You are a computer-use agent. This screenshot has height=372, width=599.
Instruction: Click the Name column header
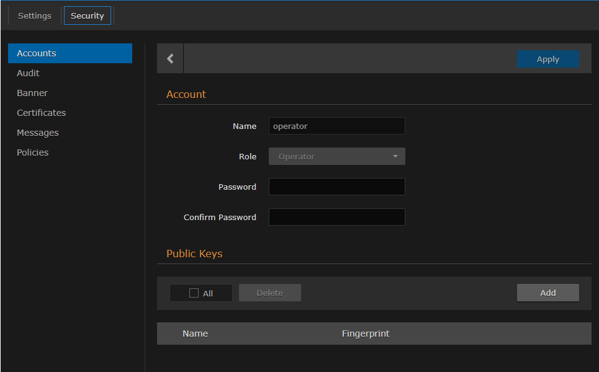point(195,334)
